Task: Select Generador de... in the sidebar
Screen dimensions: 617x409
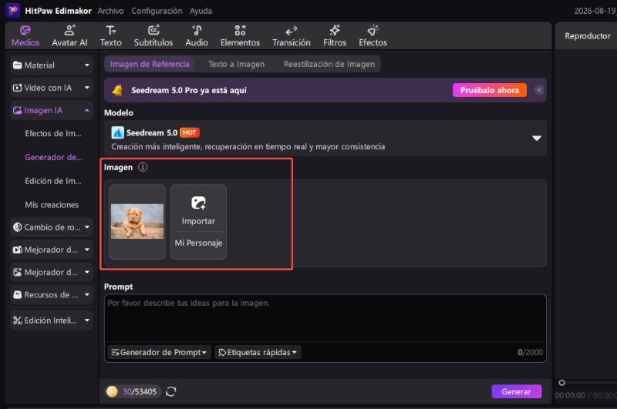Action: (x=53, y=157)
